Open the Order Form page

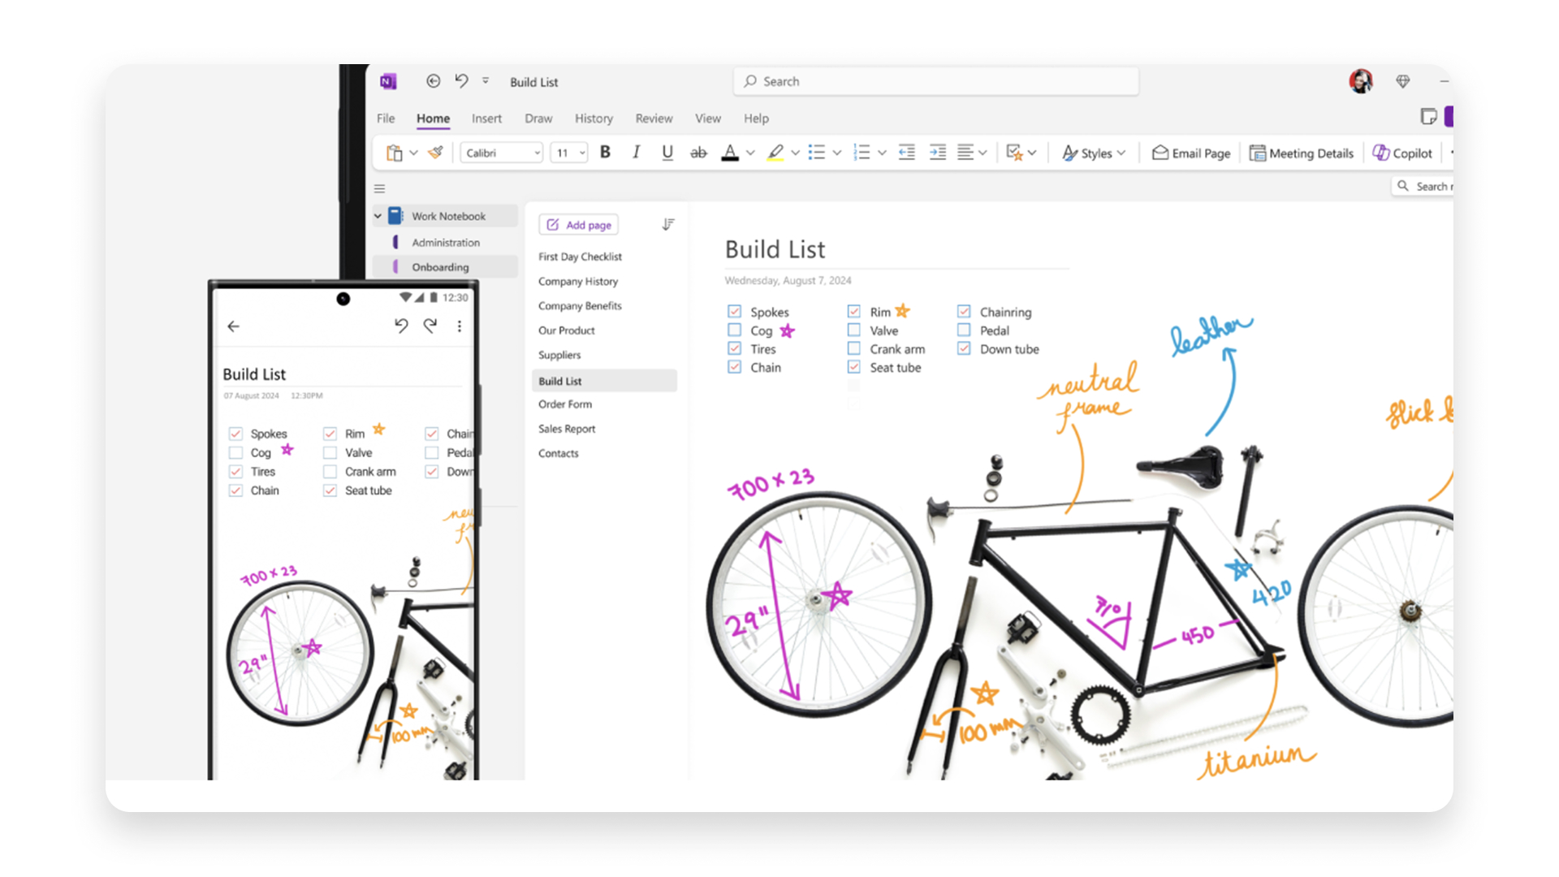pos(565,404)
